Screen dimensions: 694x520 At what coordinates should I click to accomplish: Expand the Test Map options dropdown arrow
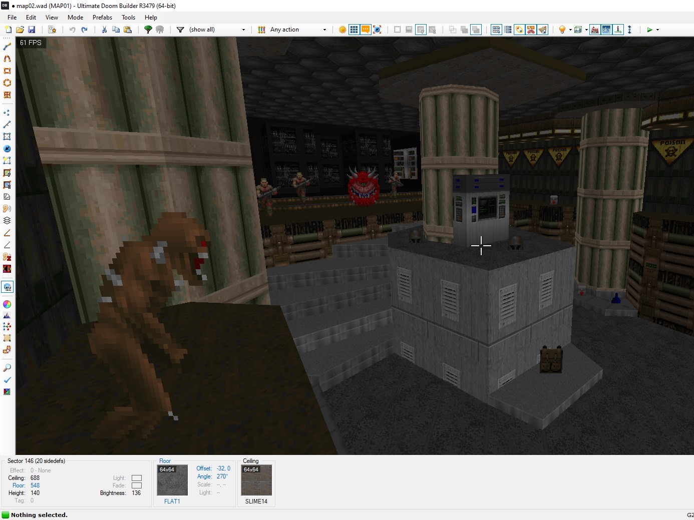(657, 30)
